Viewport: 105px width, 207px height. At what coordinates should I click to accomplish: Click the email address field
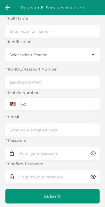point(52,130)
